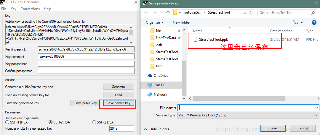Image resolution: width=320 pixels, height=135 pixels.
Task: Close the PuTTY Key Generator window
Action: [x=136, y=2]
